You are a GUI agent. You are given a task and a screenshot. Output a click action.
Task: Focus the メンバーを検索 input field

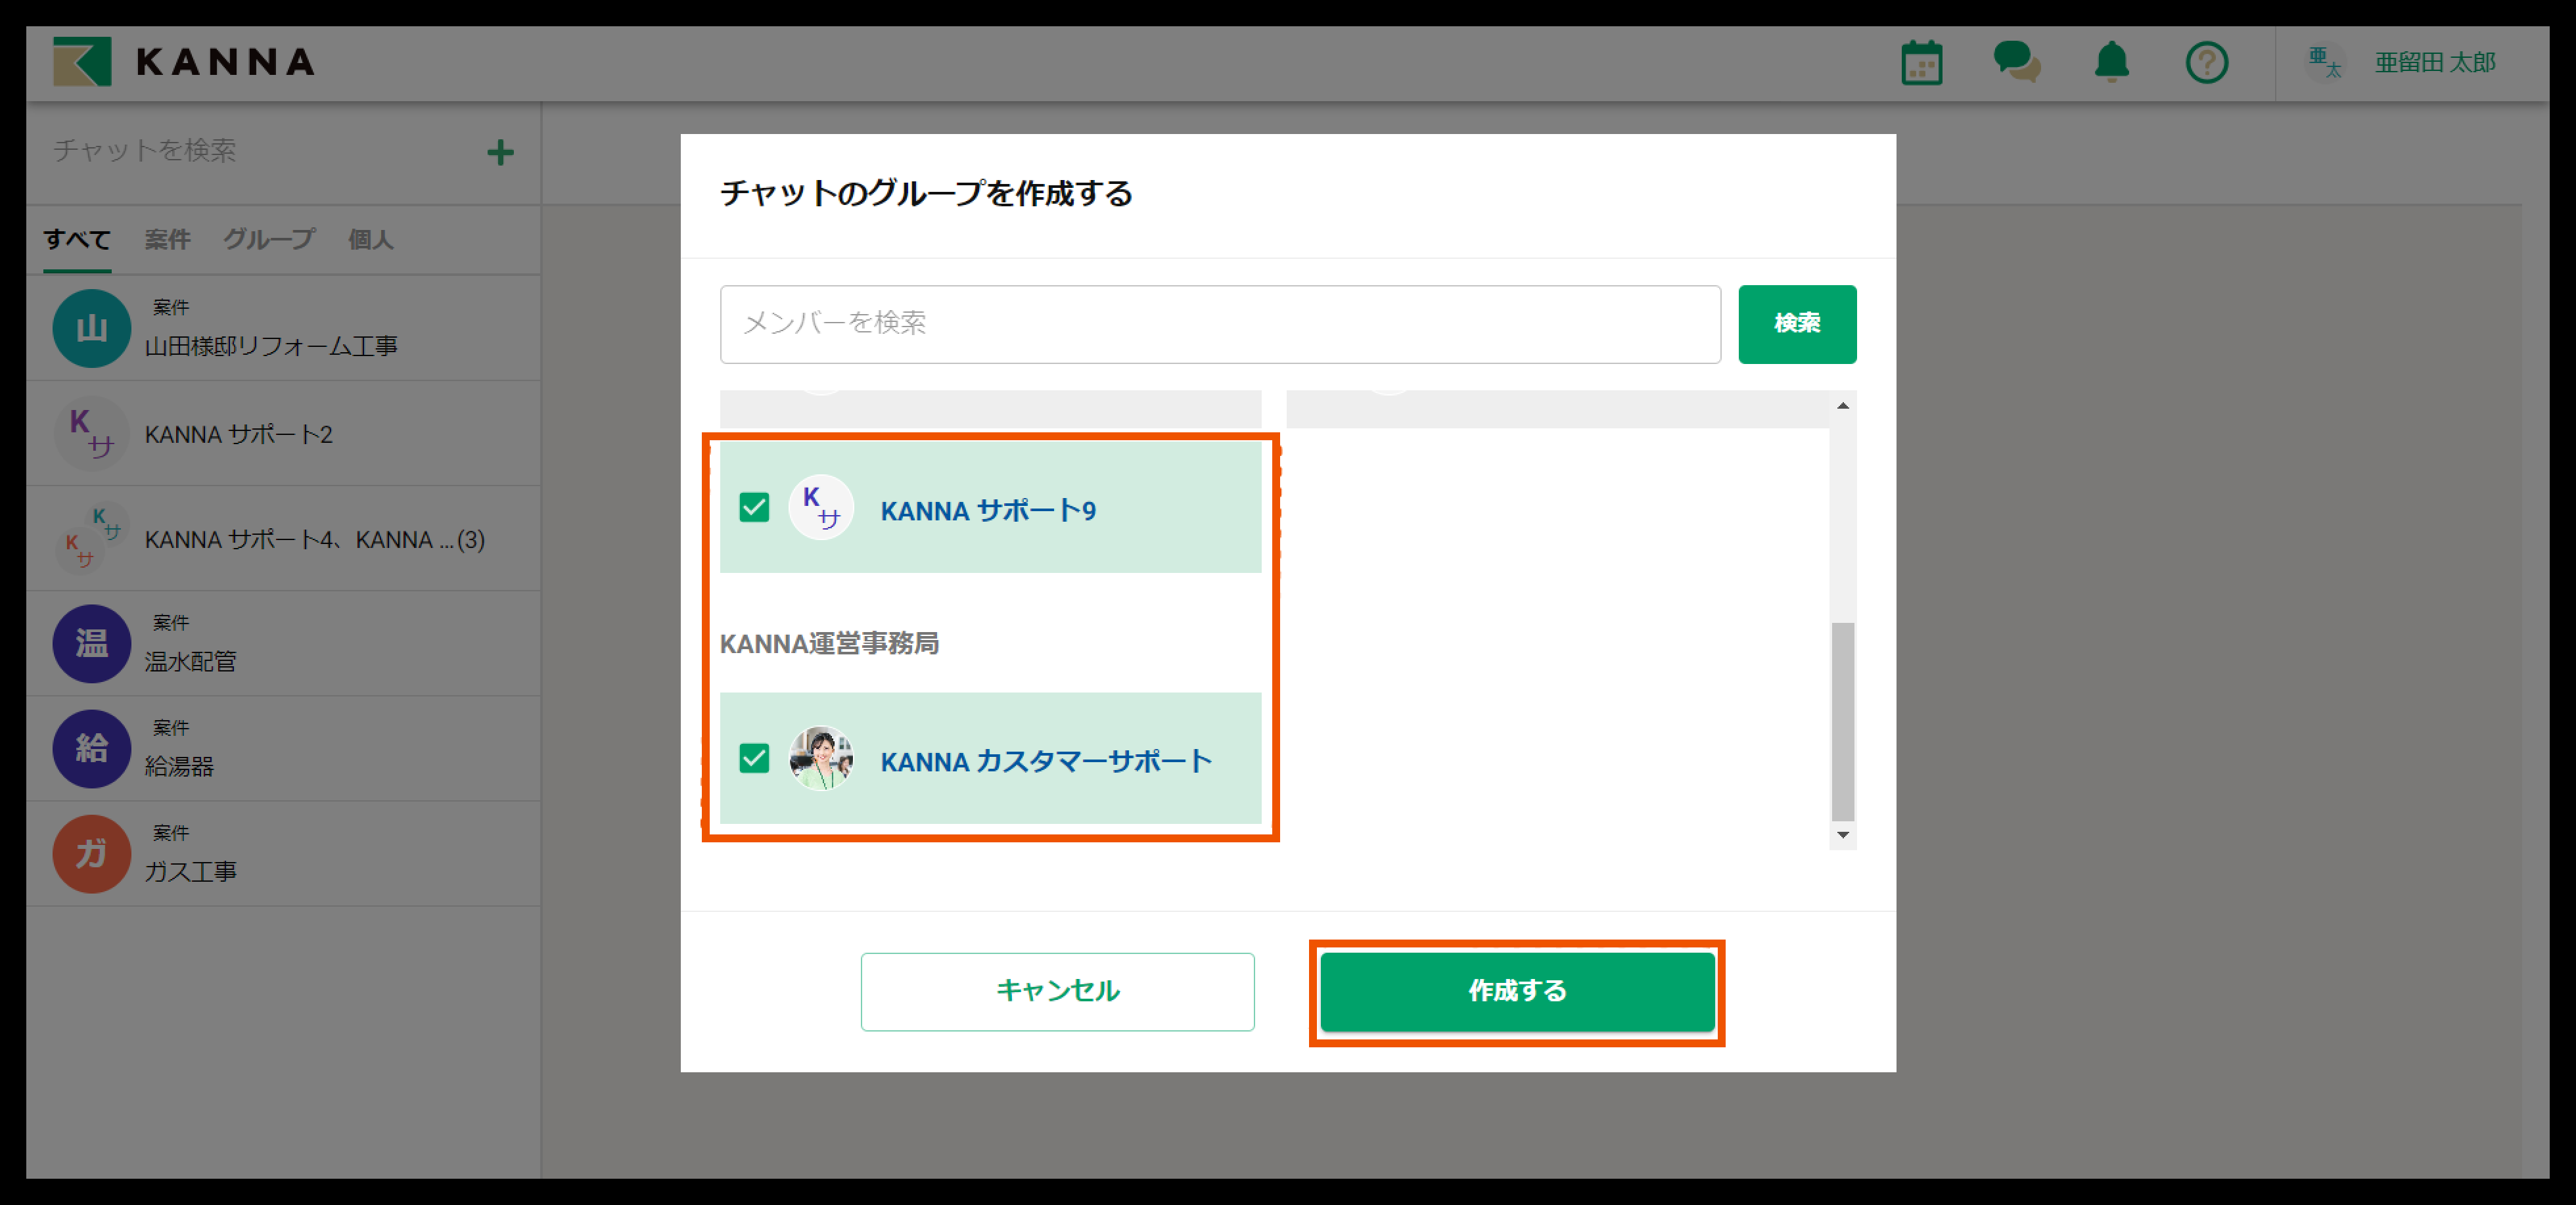click(x=1220, y=324)
